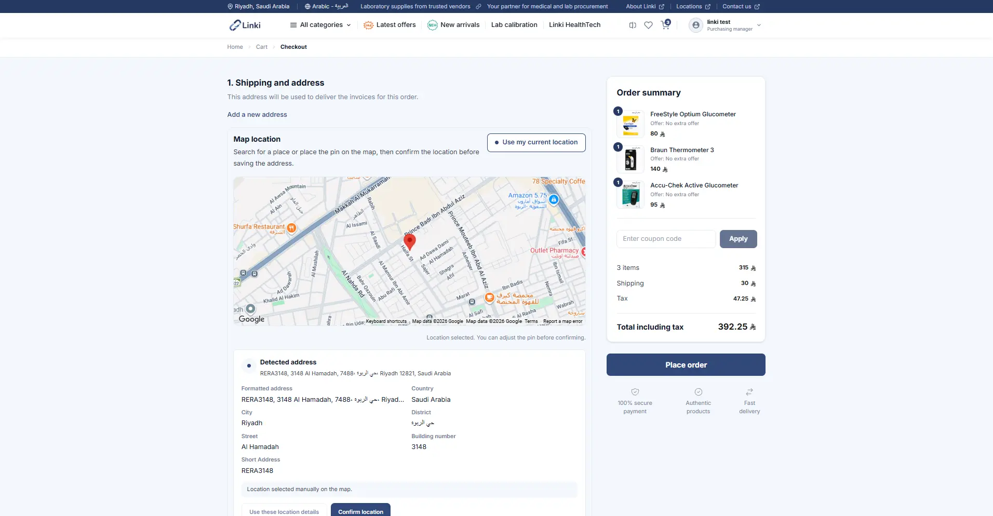Open the shopping cart icon

665,25
